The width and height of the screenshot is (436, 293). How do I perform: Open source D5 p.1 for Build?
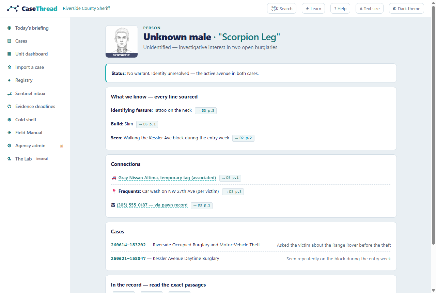pos(147,124)
